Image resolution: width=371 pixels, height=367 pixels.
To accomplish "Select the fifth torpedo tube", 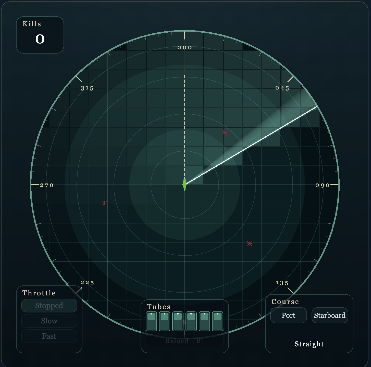I will (204, 321).
